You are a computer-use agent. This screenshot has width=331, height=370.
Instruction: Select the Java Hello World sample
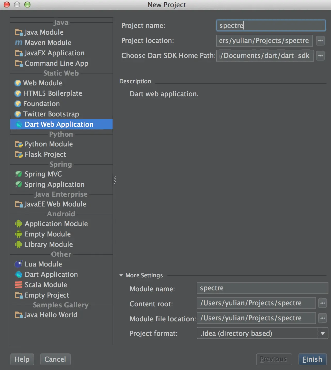[51, 315]
